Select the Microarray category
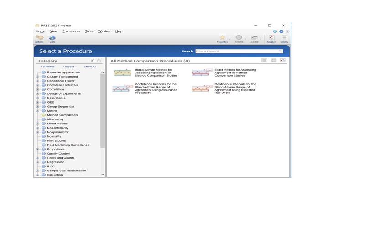This screenshot has height=228, width=365. [55, 119]
